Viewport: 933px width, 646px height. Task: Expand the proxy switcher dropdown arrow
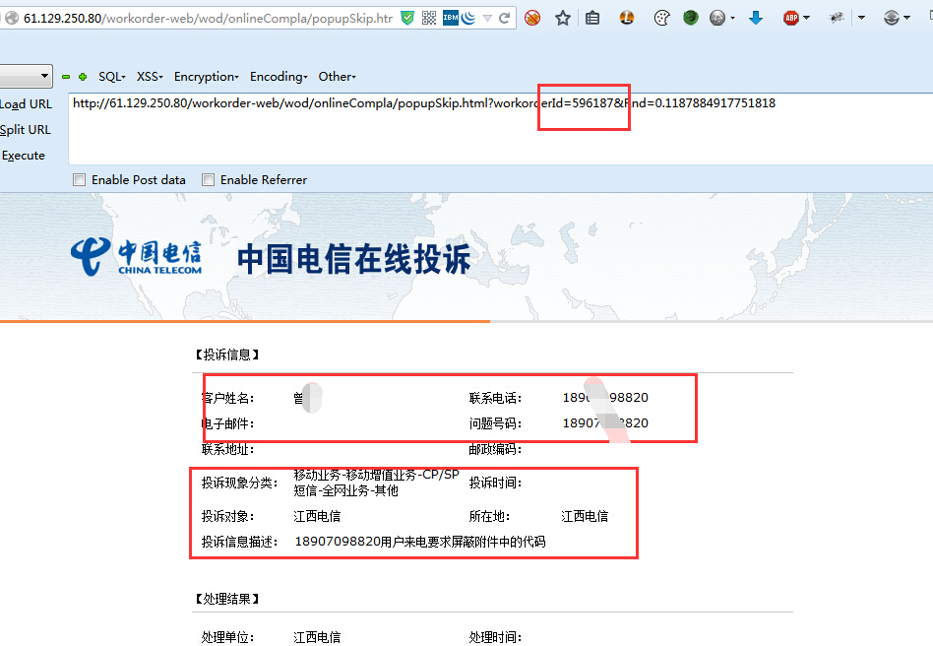pyautogui.click(x=906, y=18)
